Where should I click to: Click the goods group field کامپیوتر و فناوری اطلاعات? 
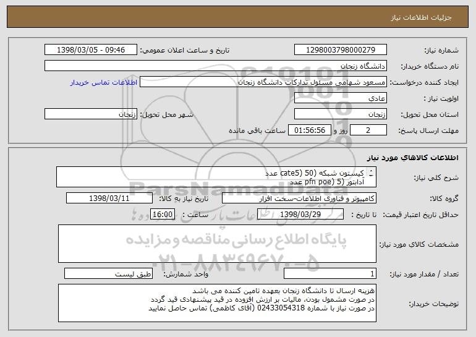[299, 198]
